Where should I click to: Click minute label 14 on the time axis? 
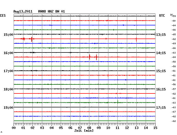tap(146, 128)
